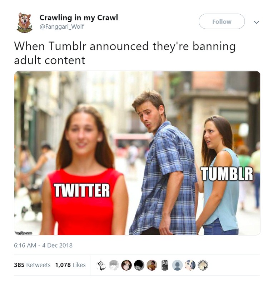Open fourth liker avatar with black hair
The height and width of the screenshot is (281, 268).
click(x=139, y=265)
